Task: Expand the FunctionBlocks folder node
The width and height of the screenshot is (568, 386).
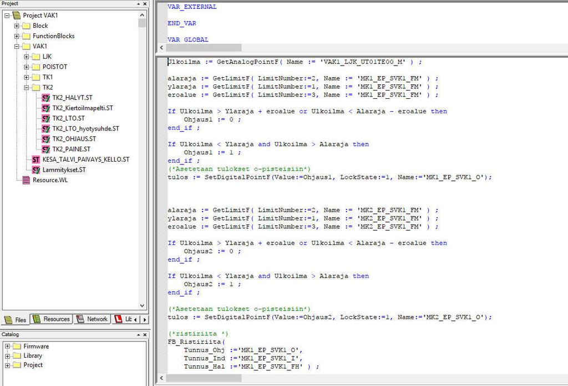Action: 17,36
